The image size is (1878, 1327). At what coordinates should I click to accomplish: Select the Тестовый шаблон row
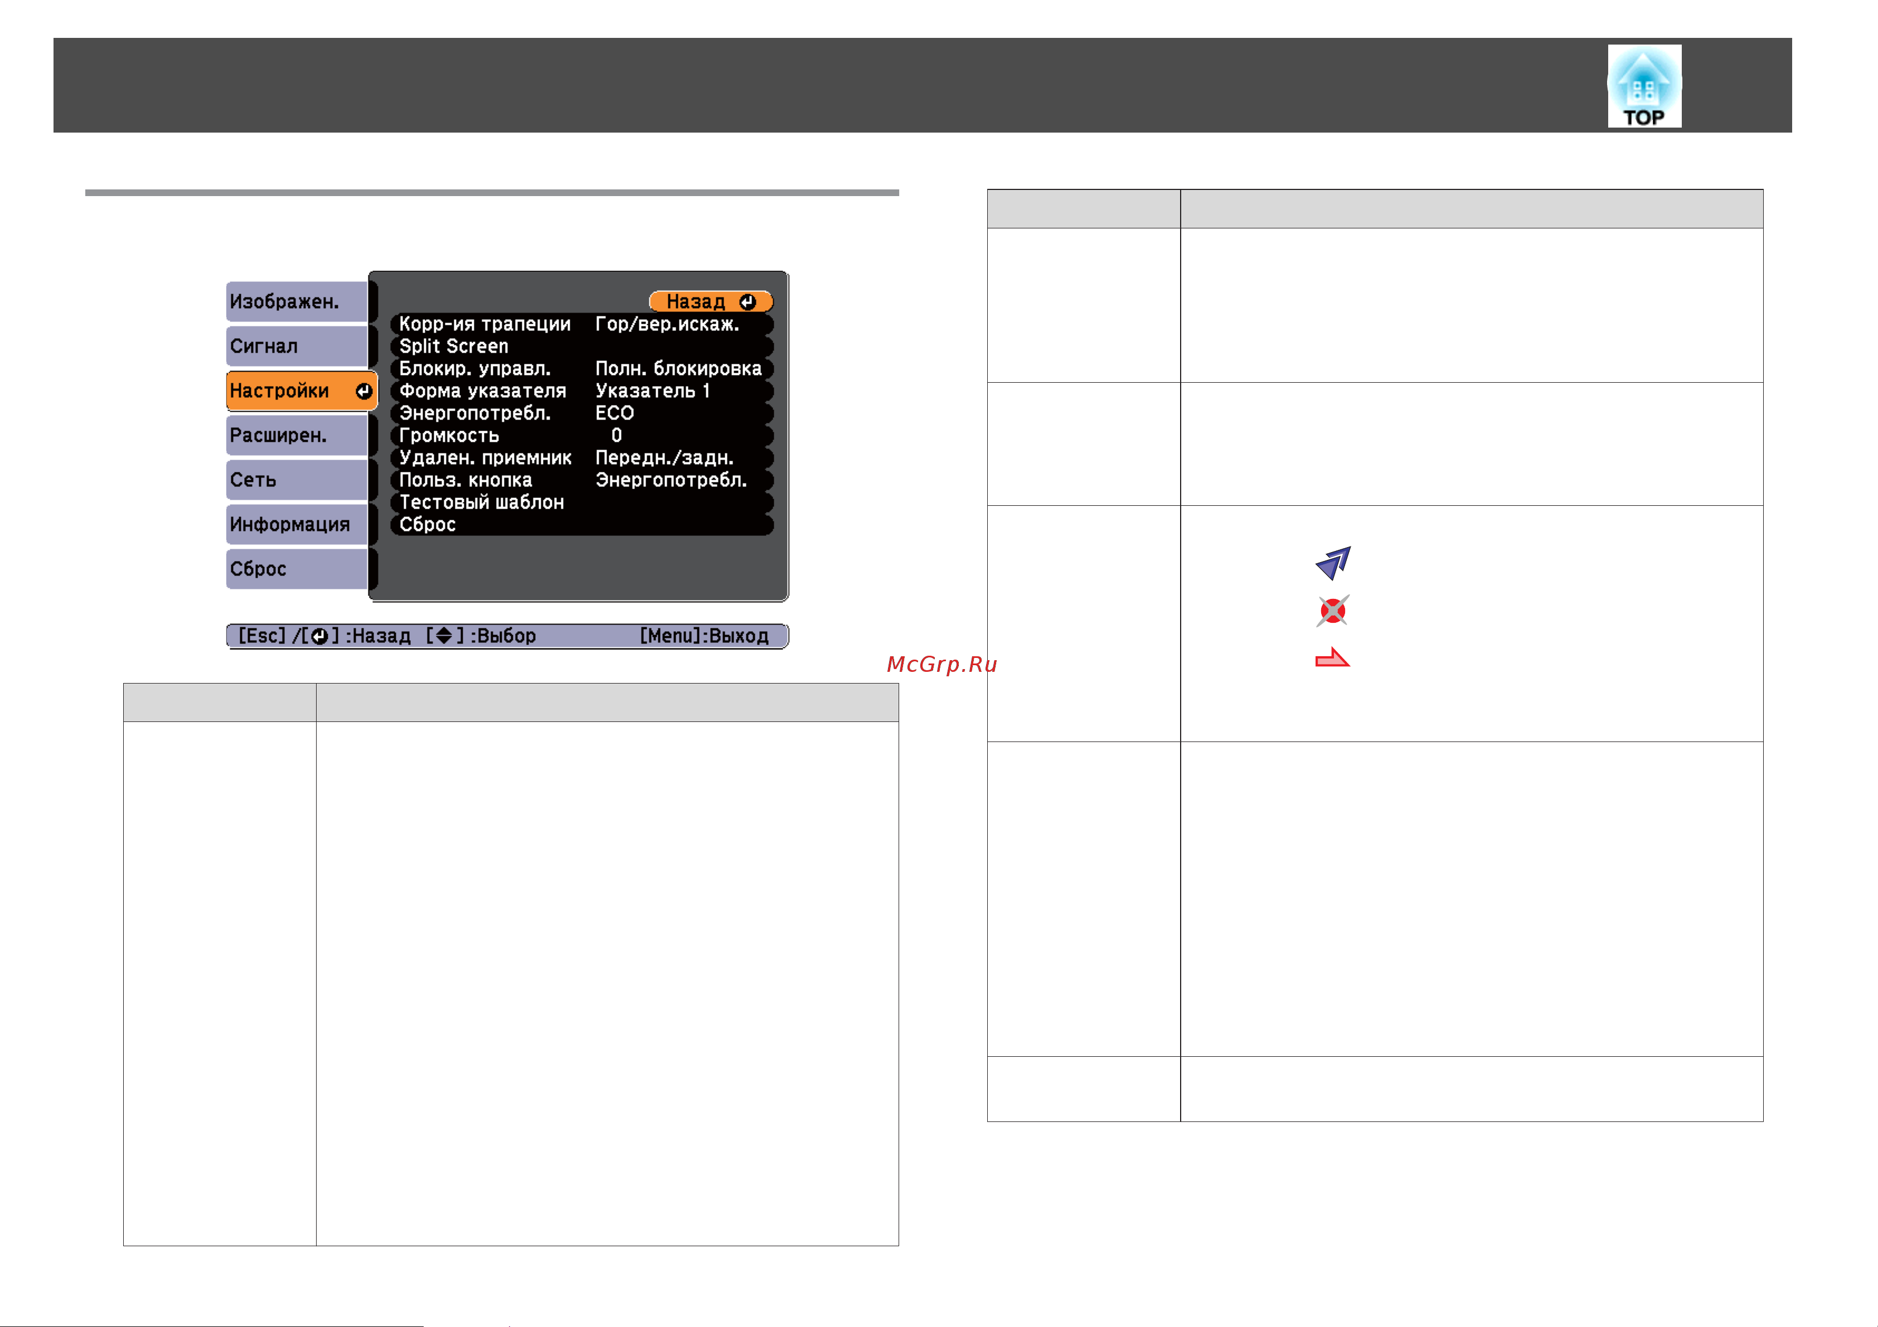581,502
